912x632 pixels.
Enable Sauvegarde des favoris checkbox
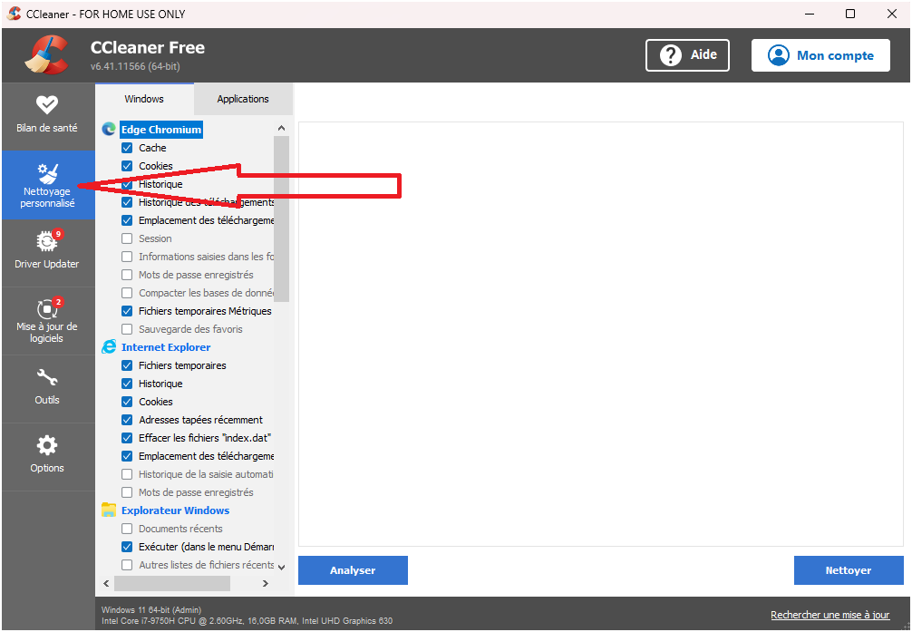pyautogui.click(x=127, y=329)
